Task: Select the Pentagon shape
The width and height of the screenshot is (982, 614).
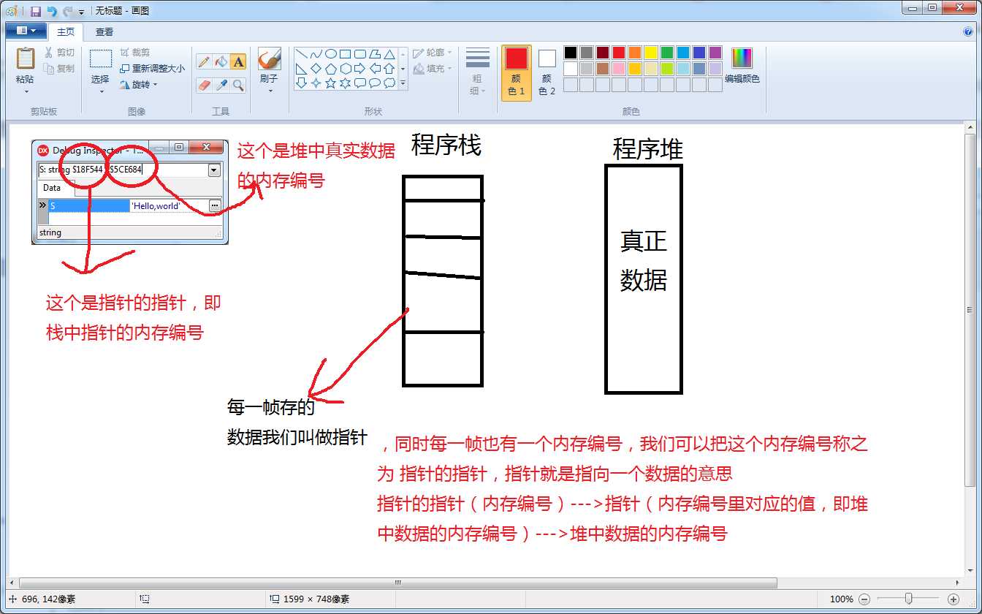Action: 330,69
